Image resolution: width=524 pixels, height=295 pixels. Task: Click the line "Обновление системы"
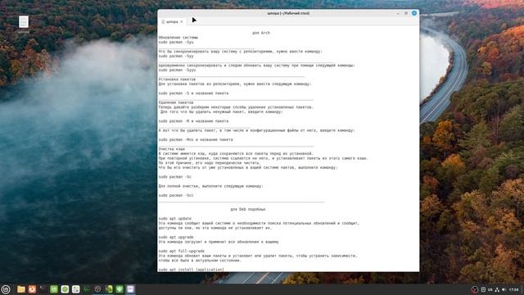(x=178, y=38)
